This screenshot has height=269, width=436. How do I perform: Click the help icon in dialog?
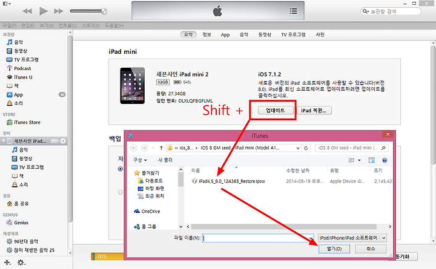pos(385,160)
